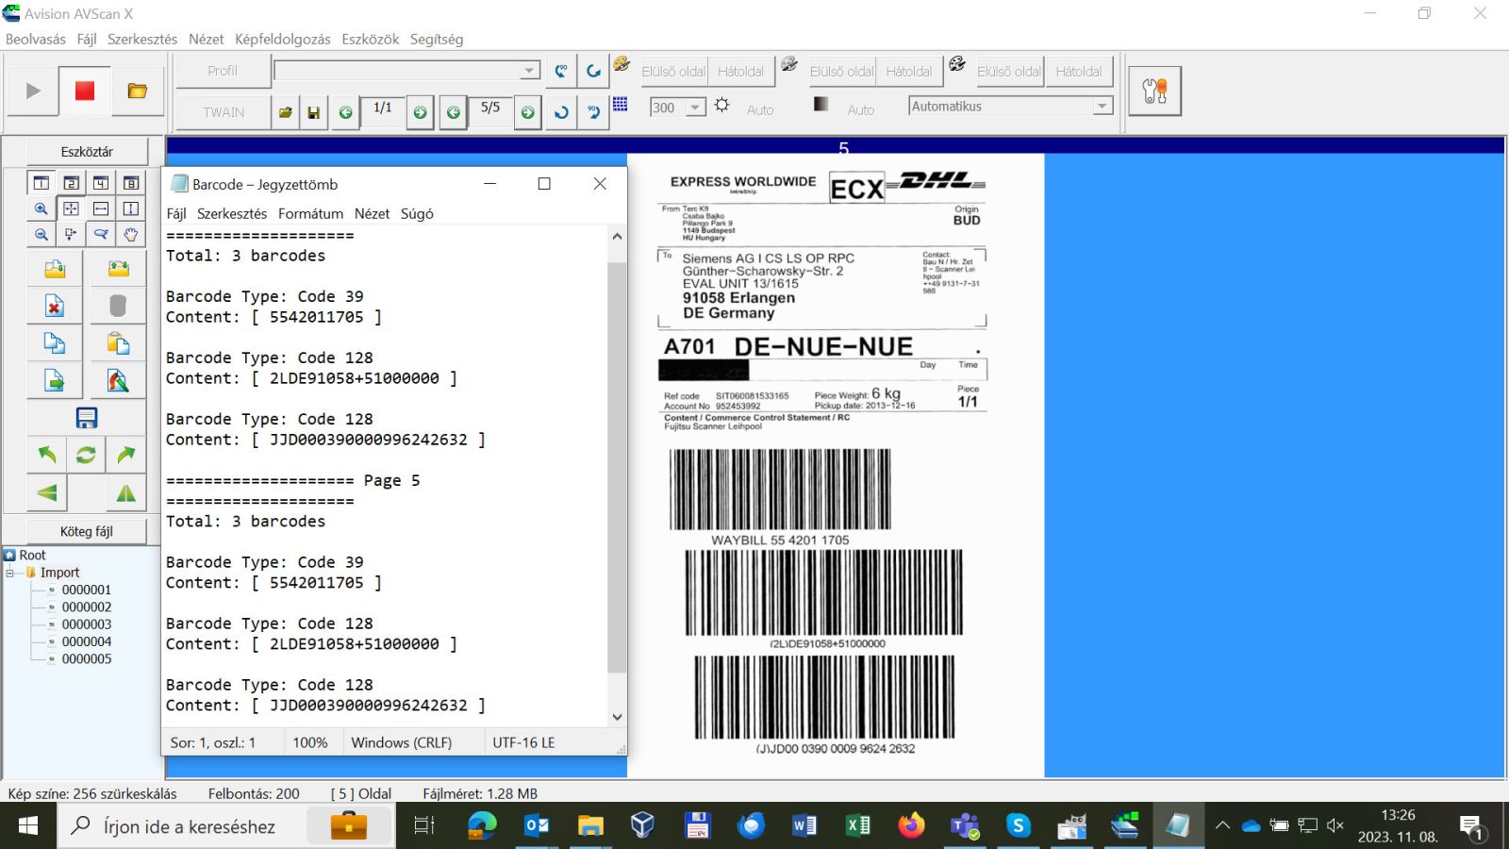Viewport: 1509px width, 849px height.
Task: Select the Root tree item
Action: (x=32, y=556)
